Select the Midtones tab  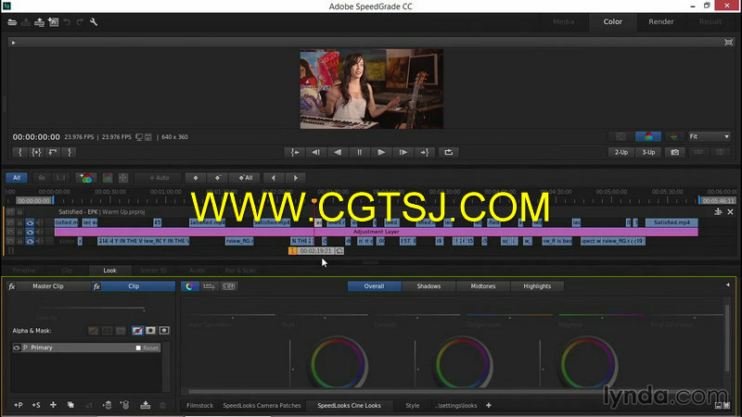coord(482,286)
